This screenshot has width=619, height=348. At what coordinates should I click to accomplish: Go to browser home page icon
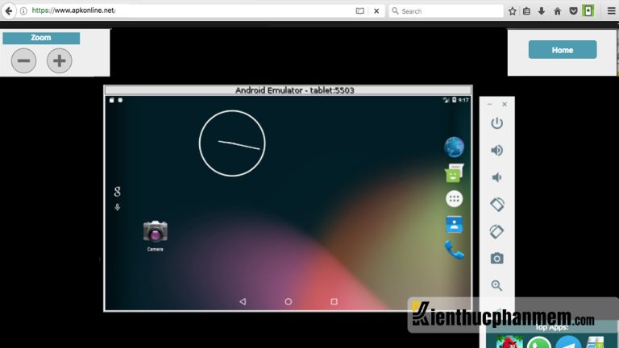pos(558,11)
